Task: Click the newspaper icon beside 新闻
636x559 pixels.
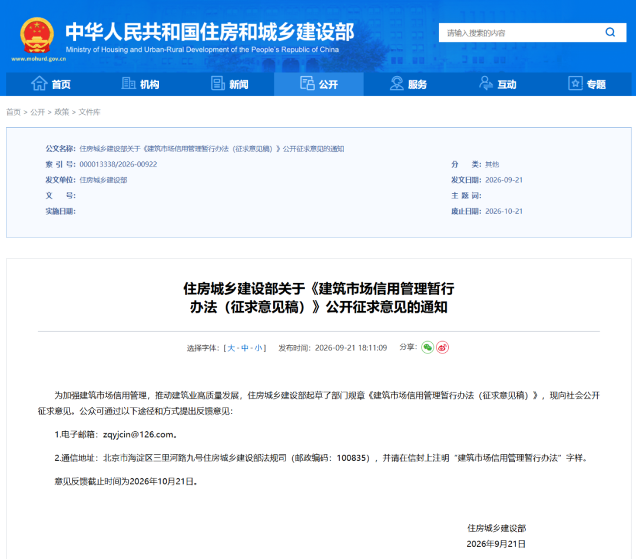Action: click(x=218, y=83)
